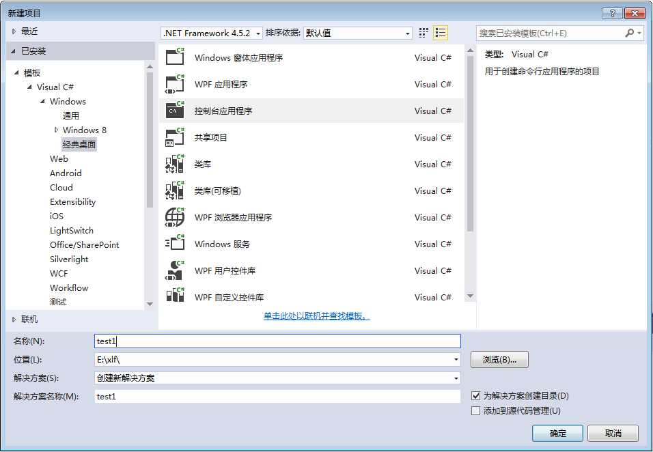Click the template list scroll down arrow
This screenshot has height=452, width=653.
click(x=470, y=296)
